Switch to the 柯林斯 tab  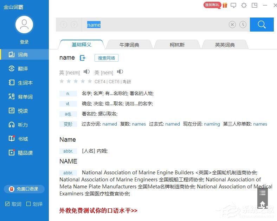coord(177,45)
